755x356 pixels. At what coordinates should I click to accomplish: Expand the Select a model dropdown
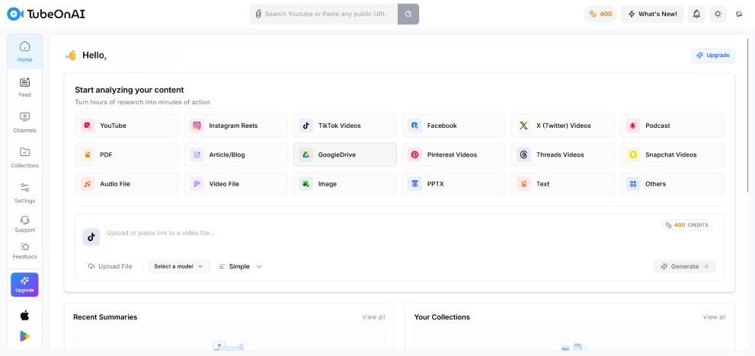(179, 266)
